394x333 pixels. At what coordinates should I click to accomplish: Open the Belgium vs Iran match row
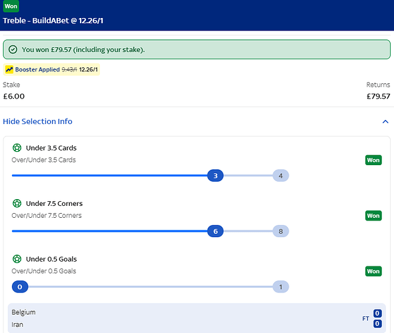tap(197, 318)
